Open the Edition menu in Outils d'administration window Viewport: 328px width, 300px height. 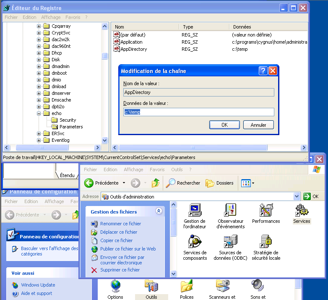click(110, 170)
